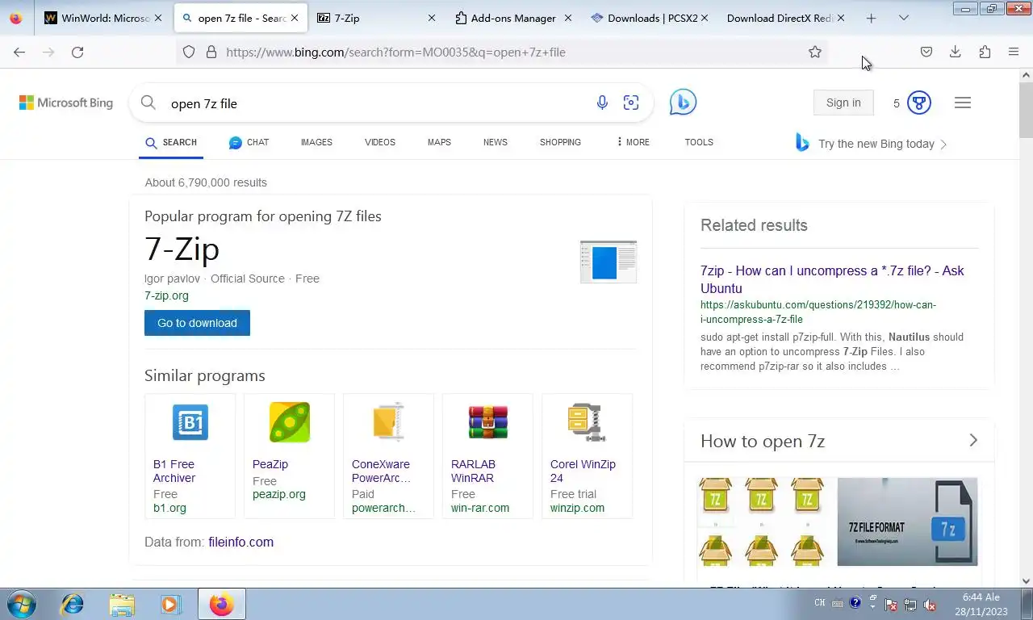Switch to the WinWorld tab
This screenshot has width=1033, height=620.
tap(103, 18)
